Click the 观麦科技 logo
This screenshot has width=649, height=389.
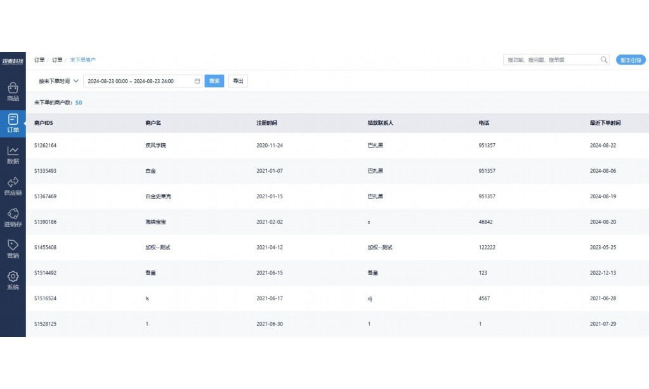[x=13, y=59]
